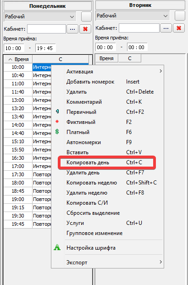Select the 15:10 time slot row
188x285 pixels.
(x=18, y=141)
